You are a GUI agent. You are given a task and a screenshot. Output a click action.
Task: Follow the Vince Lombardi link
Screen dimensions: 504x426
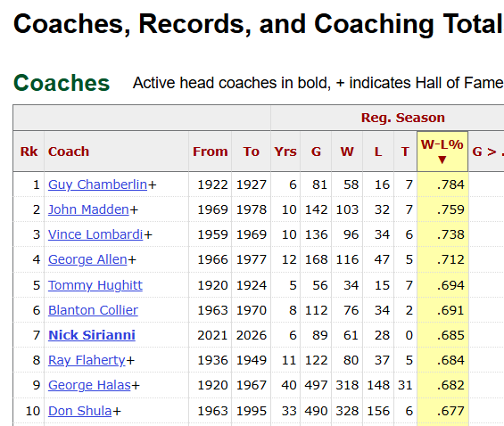(95, 234)
